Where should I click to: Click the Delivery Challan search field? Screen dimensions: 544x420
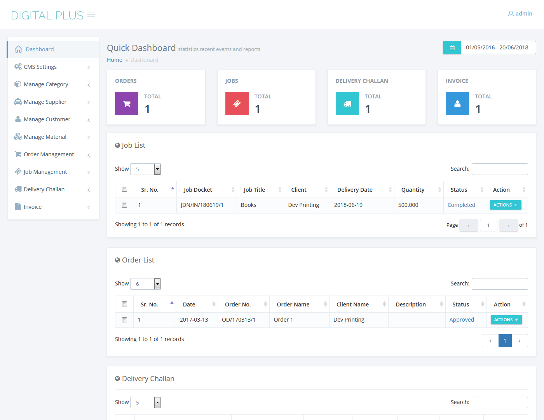click(500, 402)
